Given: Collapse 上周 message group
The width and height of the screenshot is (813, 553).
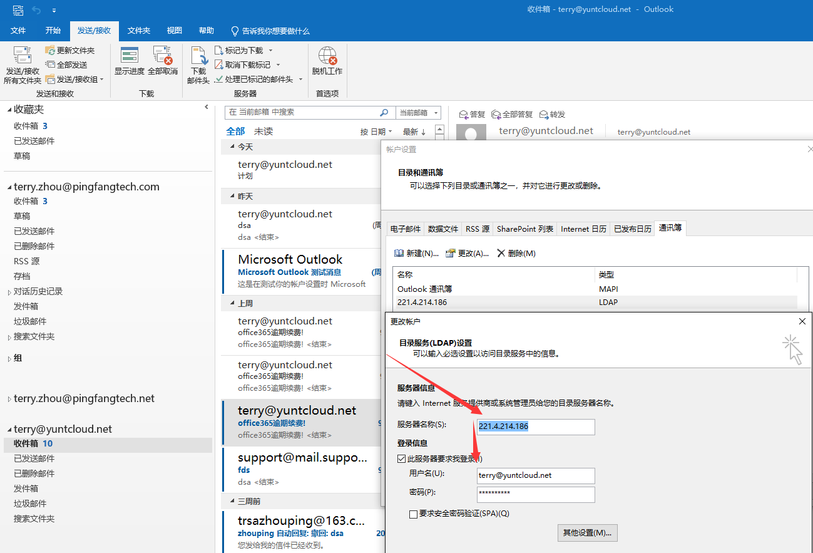Looking at the screenshot, I should (x=232, y=303).
